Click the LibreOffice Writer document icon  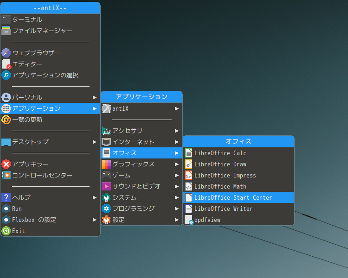188,208
